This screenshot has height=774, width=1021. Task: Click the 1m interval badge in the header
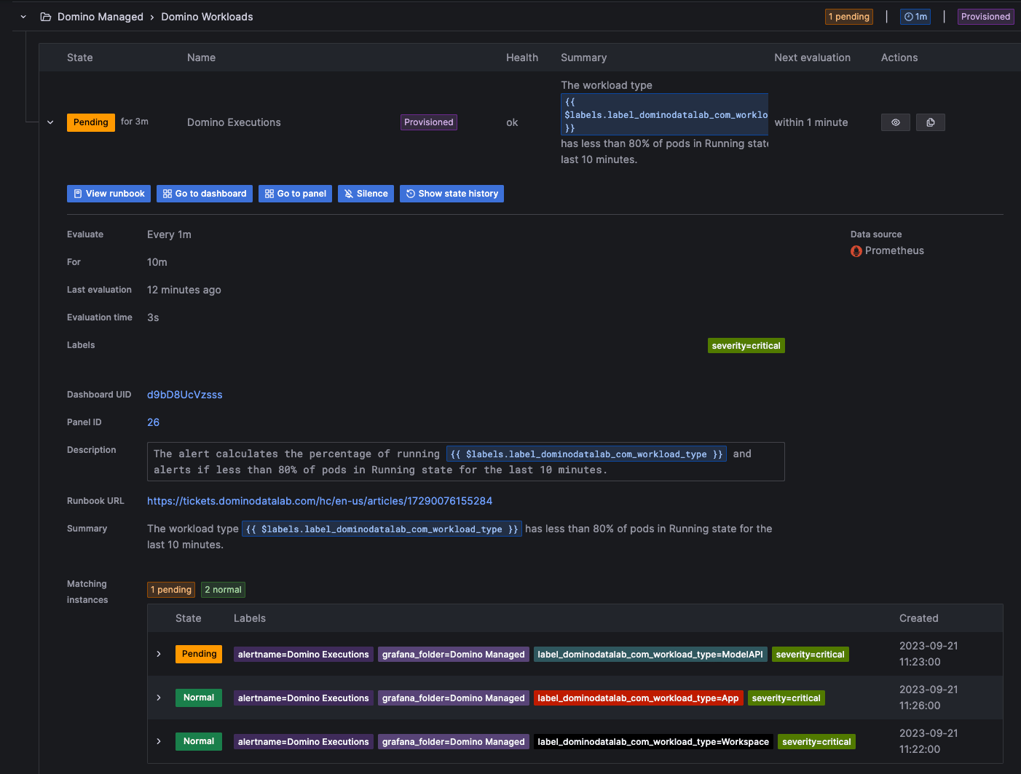pos(915,17)
